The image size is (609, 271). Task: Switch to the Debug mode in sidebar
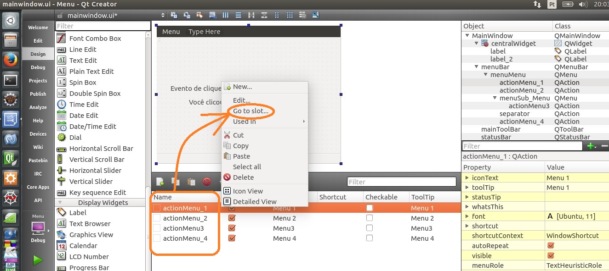click(38, 67)
